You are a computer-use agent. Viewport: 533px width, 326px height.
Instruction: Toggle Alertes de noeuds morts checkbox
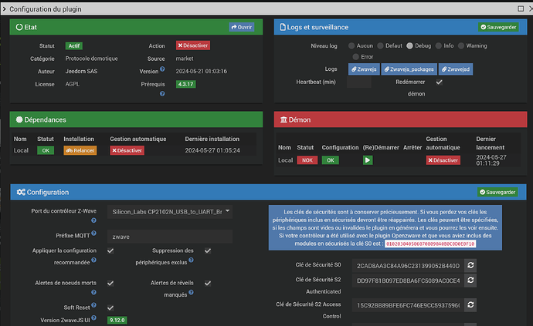[x=110, y=283]
